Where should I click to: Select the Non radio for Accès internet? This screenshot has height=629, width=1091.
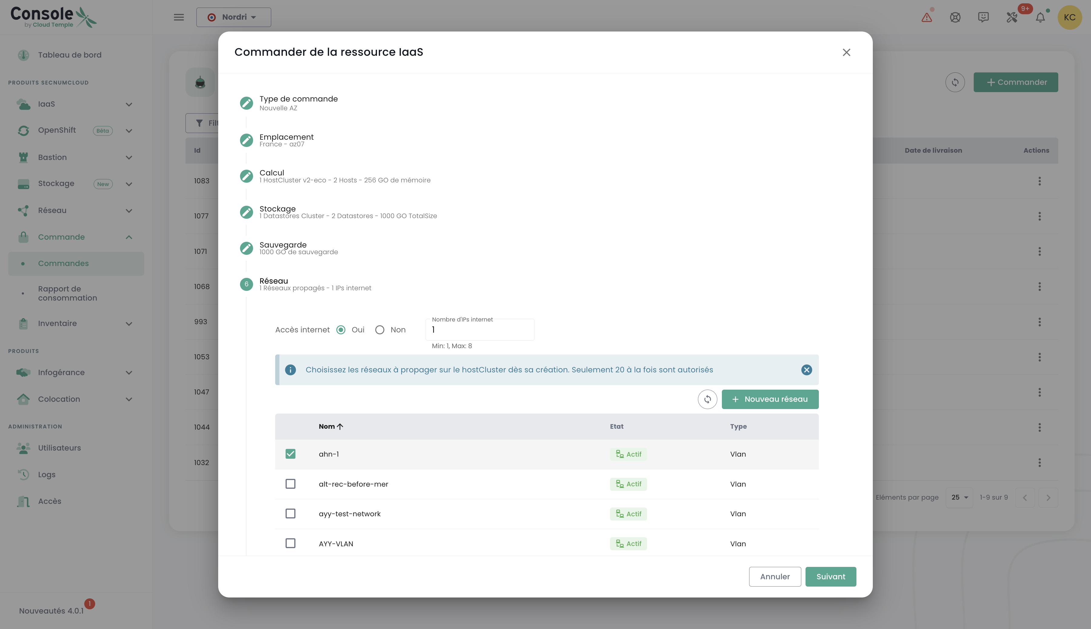380,330
